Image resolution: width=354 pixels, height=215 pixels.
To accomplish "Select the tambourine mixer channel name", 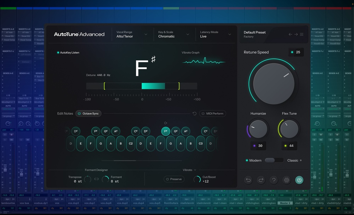I will click(8, 203).
